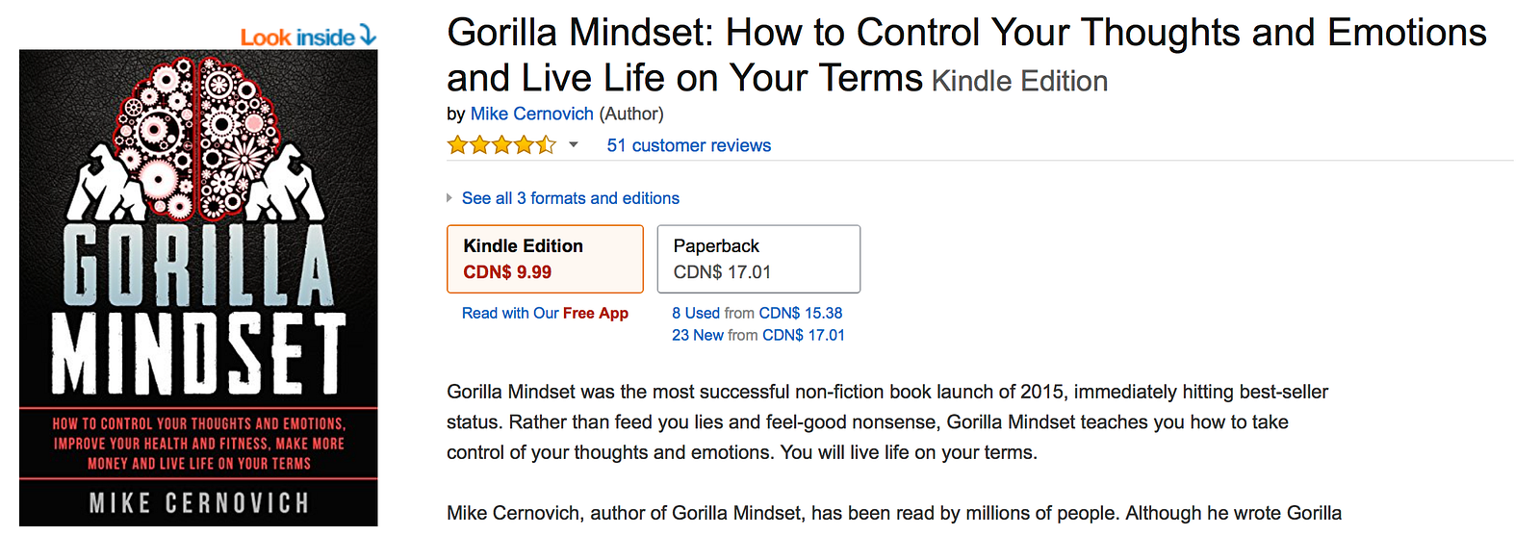Click the paragraph starting 'Mike Cernovich, author'
This screenshot has height=536, width=1540.
coord(893,513)
